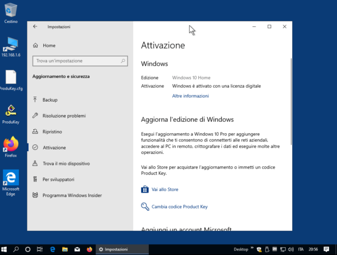
Task: Minimize the Impostazioni window
Action: pos(254,26)
